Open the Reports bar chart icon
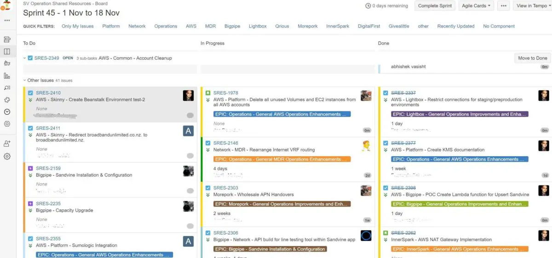This screenshot has height=258, width=552. pos(7,76)
